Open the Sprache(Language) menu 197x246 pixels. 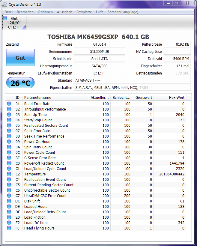tap(123, 12)
